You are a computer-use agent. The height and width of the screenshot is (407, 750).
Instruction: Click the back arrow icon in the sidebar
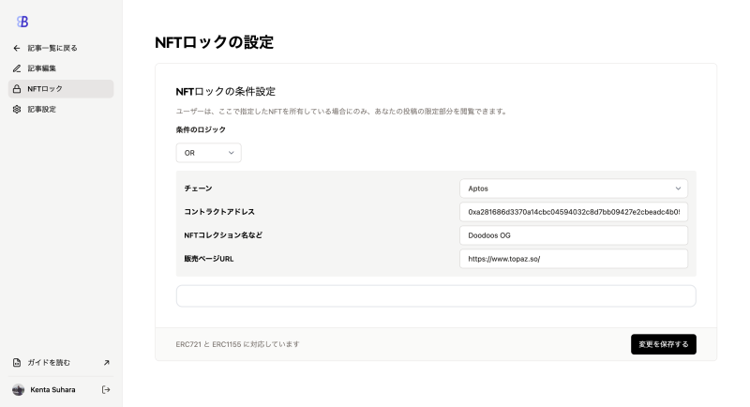click(17, 48)
